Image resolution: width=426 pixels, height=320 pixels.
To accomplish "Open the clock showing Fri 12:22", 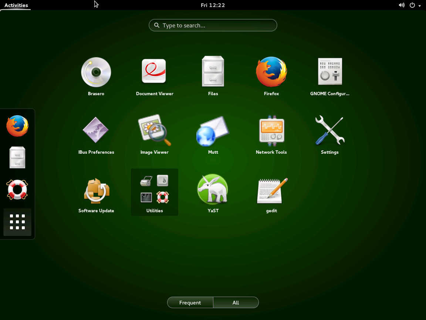I will (213, 5).
